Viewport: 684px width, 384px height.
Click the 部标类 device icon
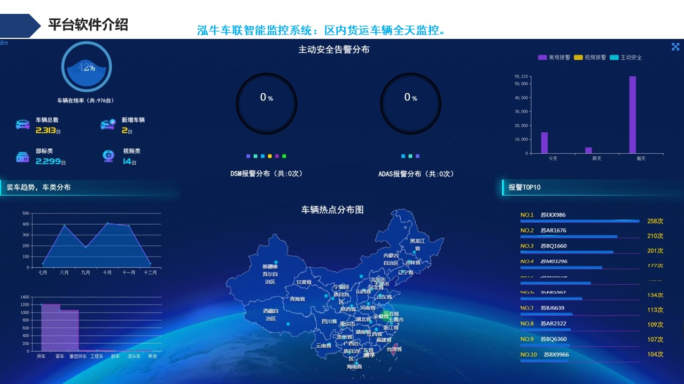pos(22,157)
